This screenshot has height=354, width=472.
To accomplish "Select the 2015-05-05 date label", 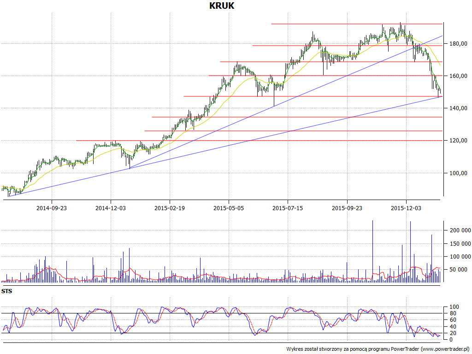I will 229,208.
